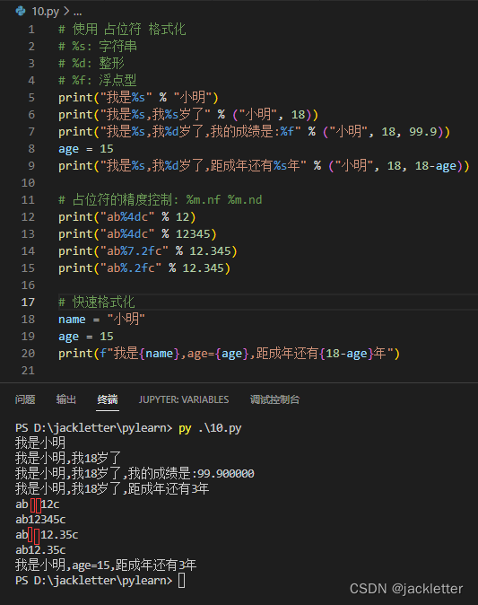Click print("ab%7.2fc" % 12.345) line
478x605 pixels.
click(x=148, y=251)
